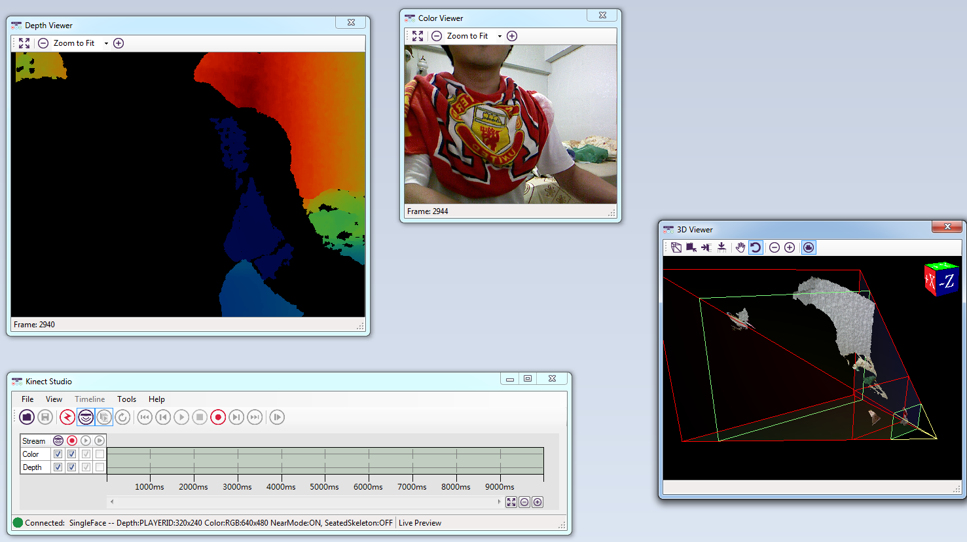Toggle the camera frustum icon in 3D Viewer

point(808,247)
